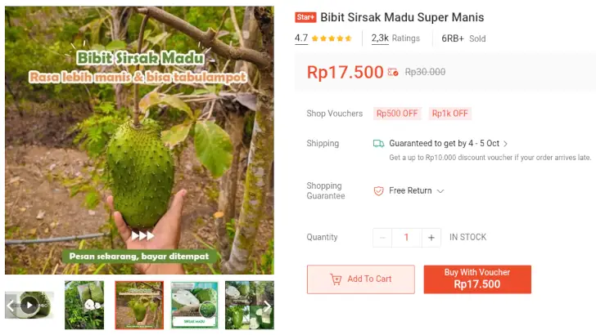The width and height of the screenshot is (596, 335).
Task: Increase quantity with the plus button
Action: [x=431, y=238]
